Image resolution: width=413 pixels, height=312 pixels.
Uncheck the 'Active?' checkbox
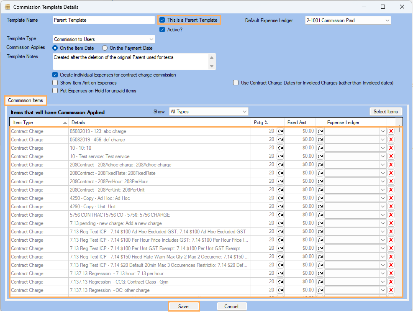pyautogui.click(x=162, y=30)
